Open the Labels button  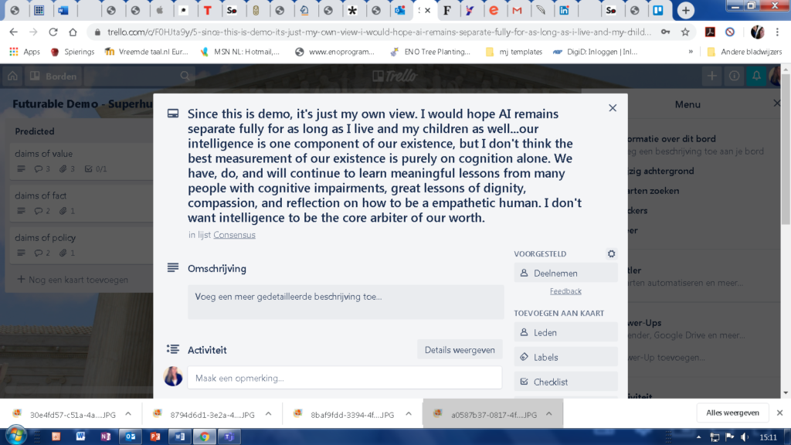(565, 357)
